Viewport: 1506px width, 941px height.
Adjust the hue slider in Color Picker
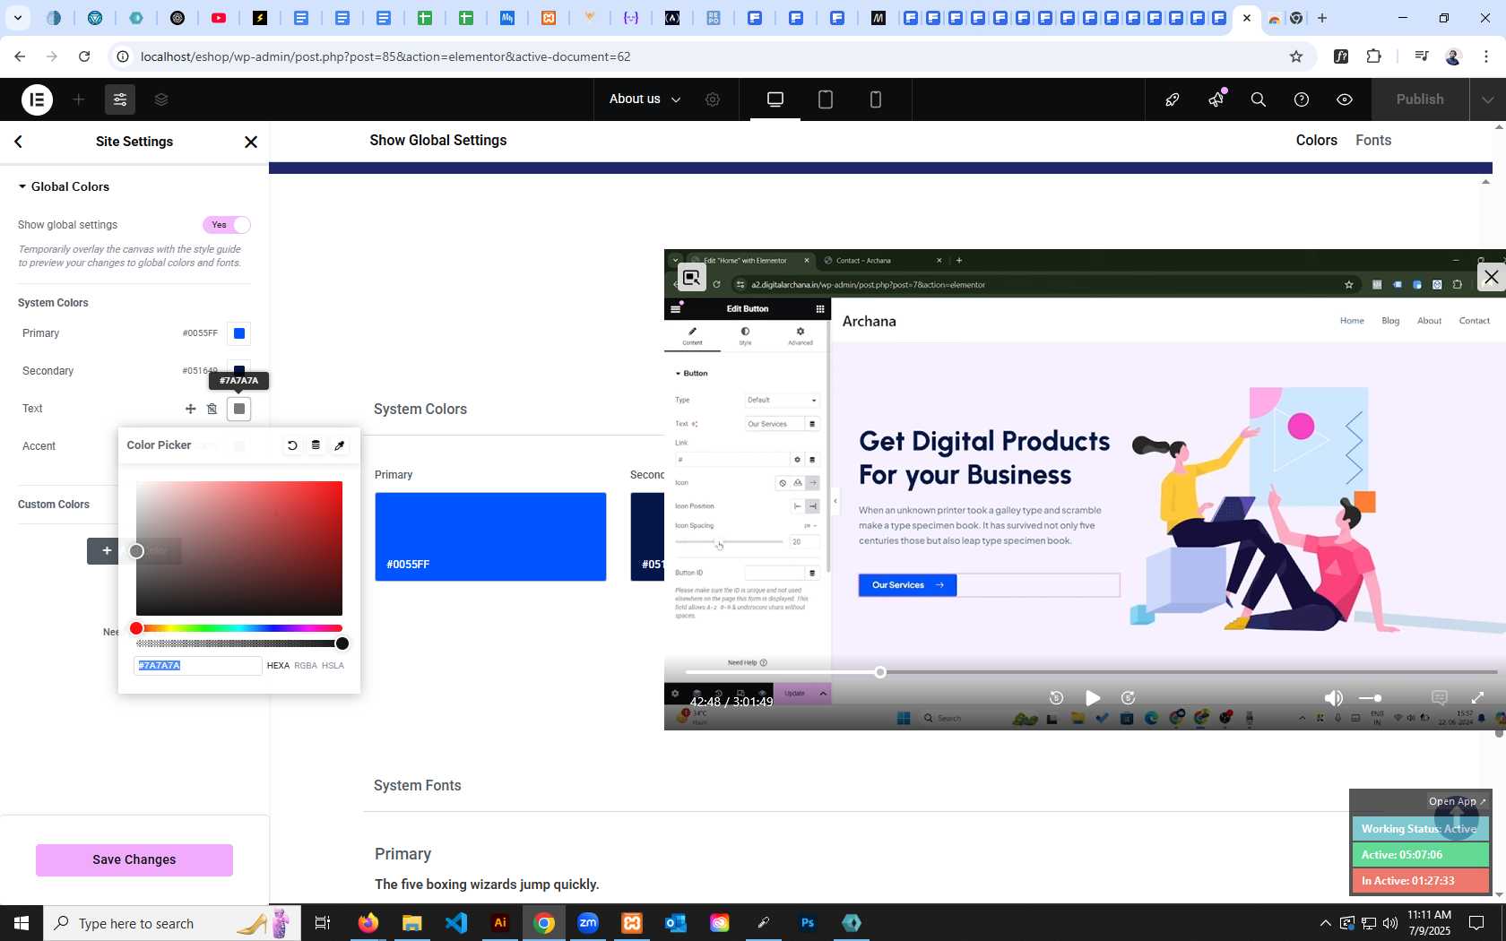pos(239,628)
